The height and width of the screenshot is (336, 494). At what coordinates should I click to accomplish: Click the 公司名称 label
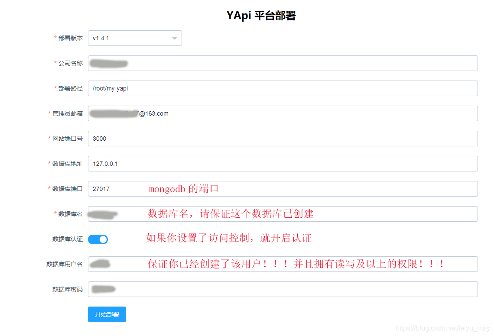(x=71, y=63)
